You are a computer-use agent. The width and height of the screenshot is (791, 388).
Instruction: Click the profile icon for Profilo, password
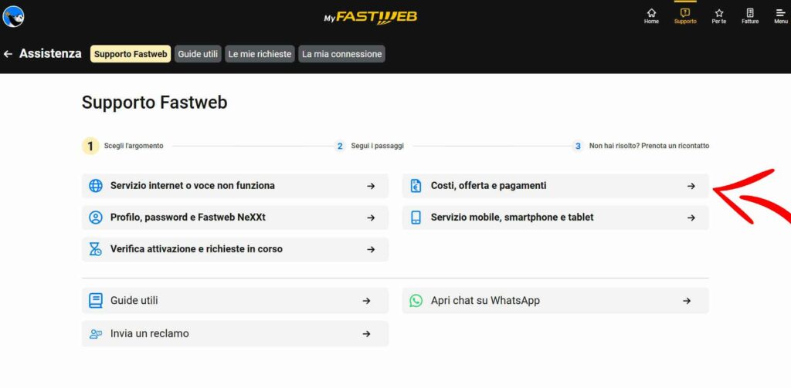click(95, 218)
